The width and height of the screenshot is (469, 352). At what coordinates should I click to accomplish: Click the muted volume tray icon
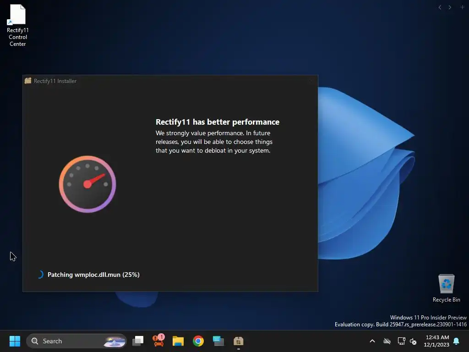coord(413,341)
